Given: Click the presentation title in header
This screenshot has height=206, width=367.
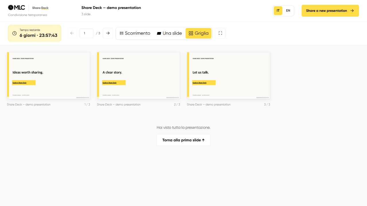Looking at the screenshot, I should (x=111, y=8).
